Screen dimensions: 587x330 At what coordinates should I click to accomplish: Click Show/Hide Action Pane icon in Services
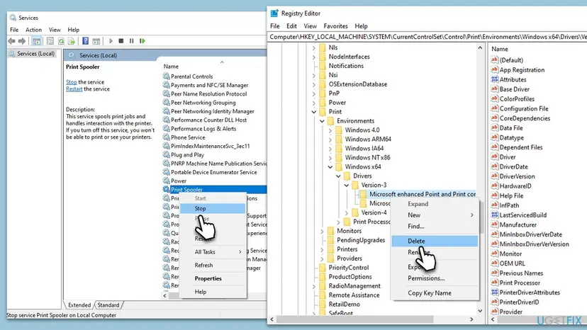(x=96, y=41)
